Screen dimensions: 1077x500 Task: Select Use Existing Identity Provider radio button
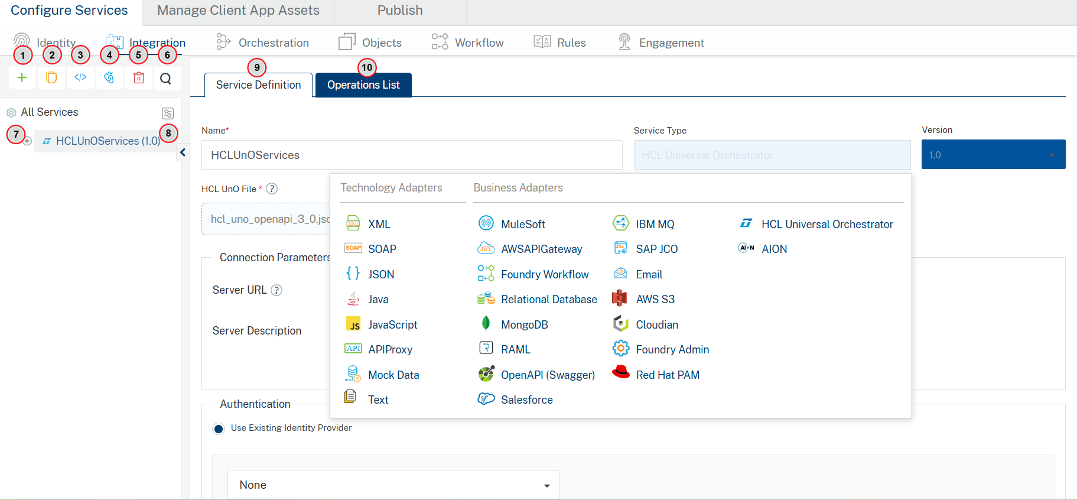point(219,428)
